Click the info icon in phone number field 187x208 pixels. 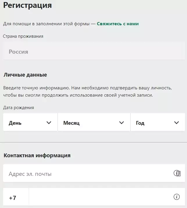pos(177,197)
